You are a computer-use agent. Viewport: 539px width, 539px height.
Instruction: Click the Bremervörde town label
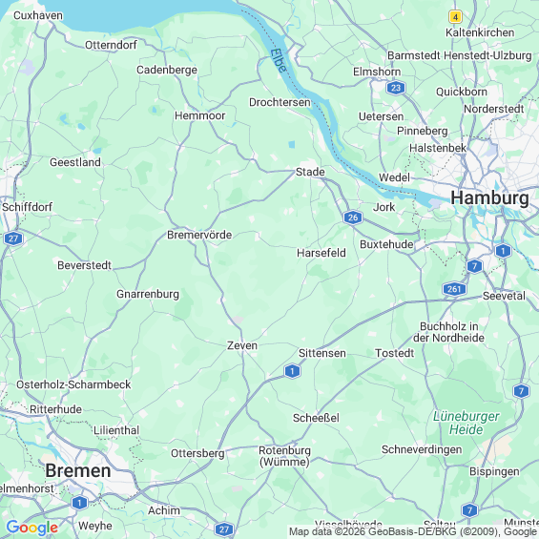click(199, 235)
